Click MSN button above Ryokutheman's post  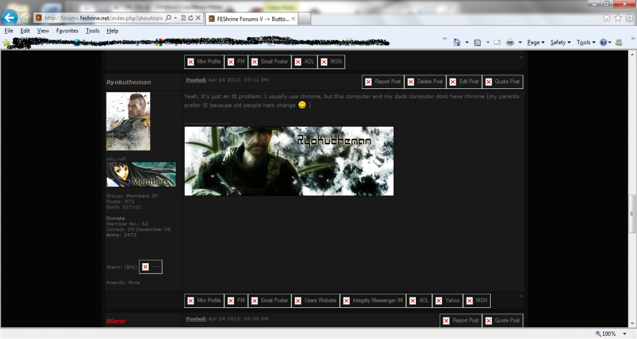[x=331, y=62]
